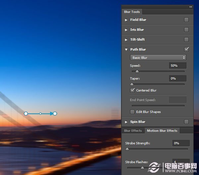Select the blur path end point
Image resolution: width=199 pixels, height=175 pixels.
[x=55, y=114]
